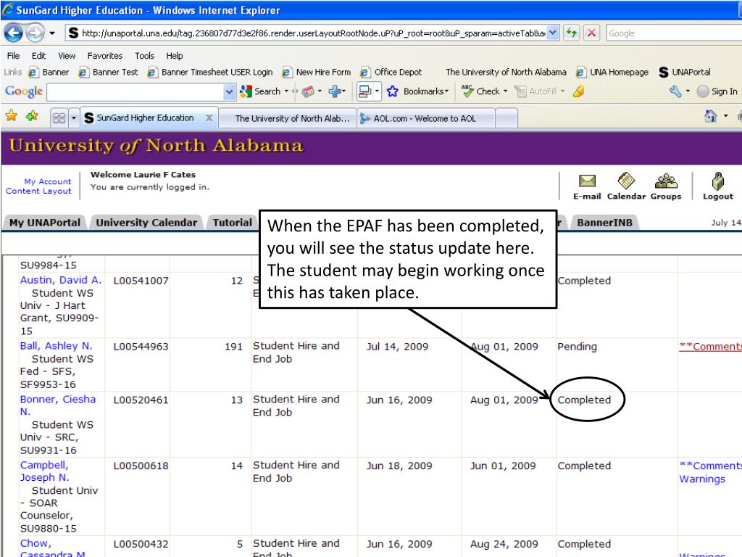Viewport: 742px width, 557px height.
Task: Open the Warnings link in Campbell row
Action: tap(702, 479)
